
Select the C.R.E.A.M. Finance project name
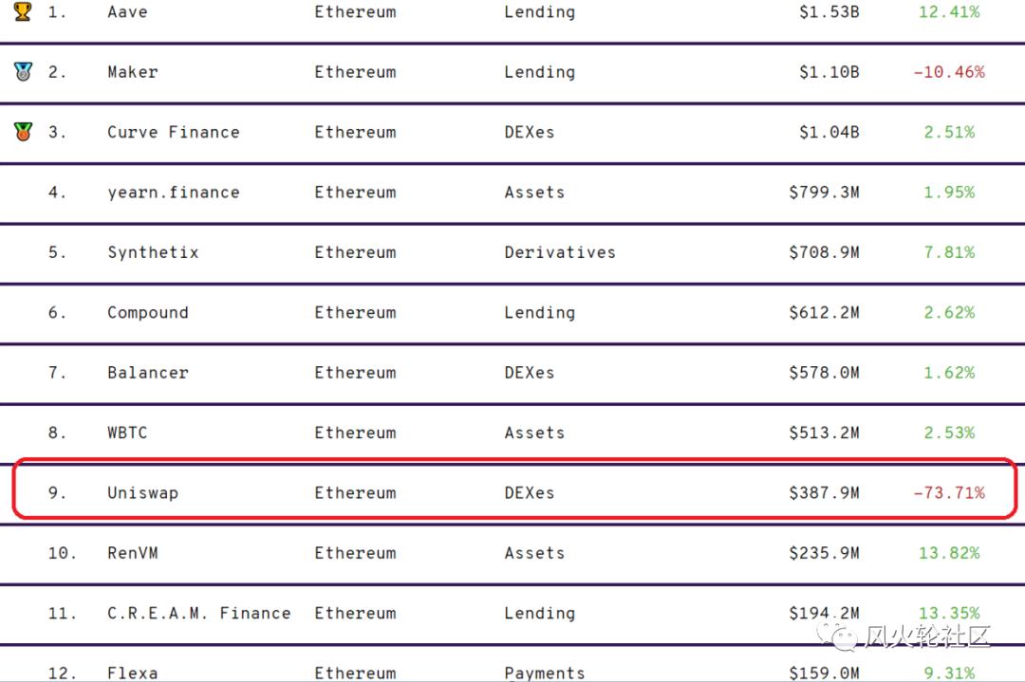(x=198, y=613)
